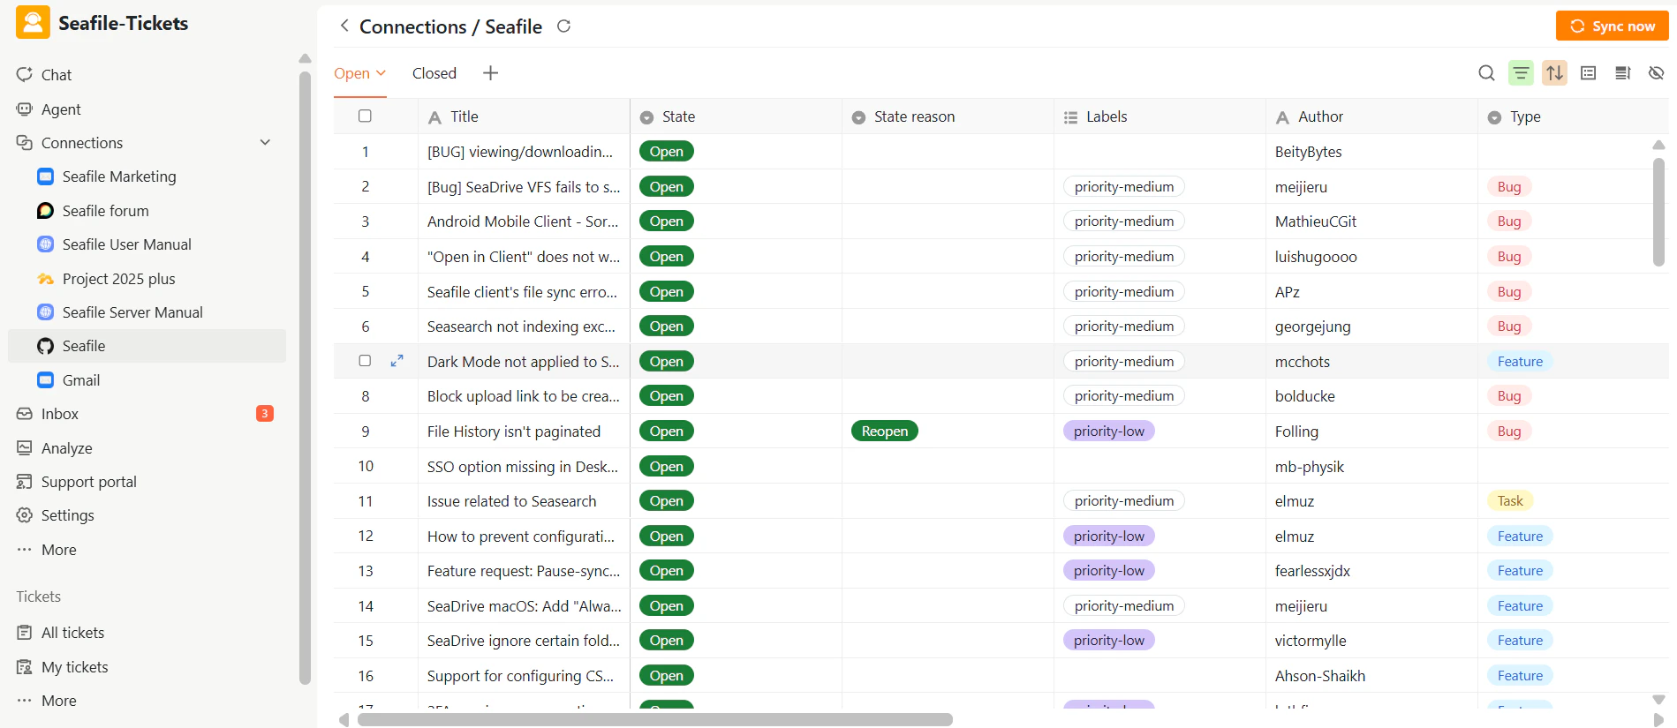Open Chat in the sidebar

pyautogui.click(x=57, y=75)
